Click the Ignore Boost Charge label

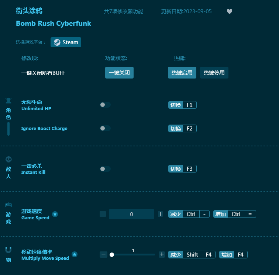pos(44,129)
